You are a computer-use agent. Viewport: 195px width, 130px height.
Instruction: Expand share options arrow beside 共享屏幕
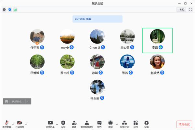point(57,124)
